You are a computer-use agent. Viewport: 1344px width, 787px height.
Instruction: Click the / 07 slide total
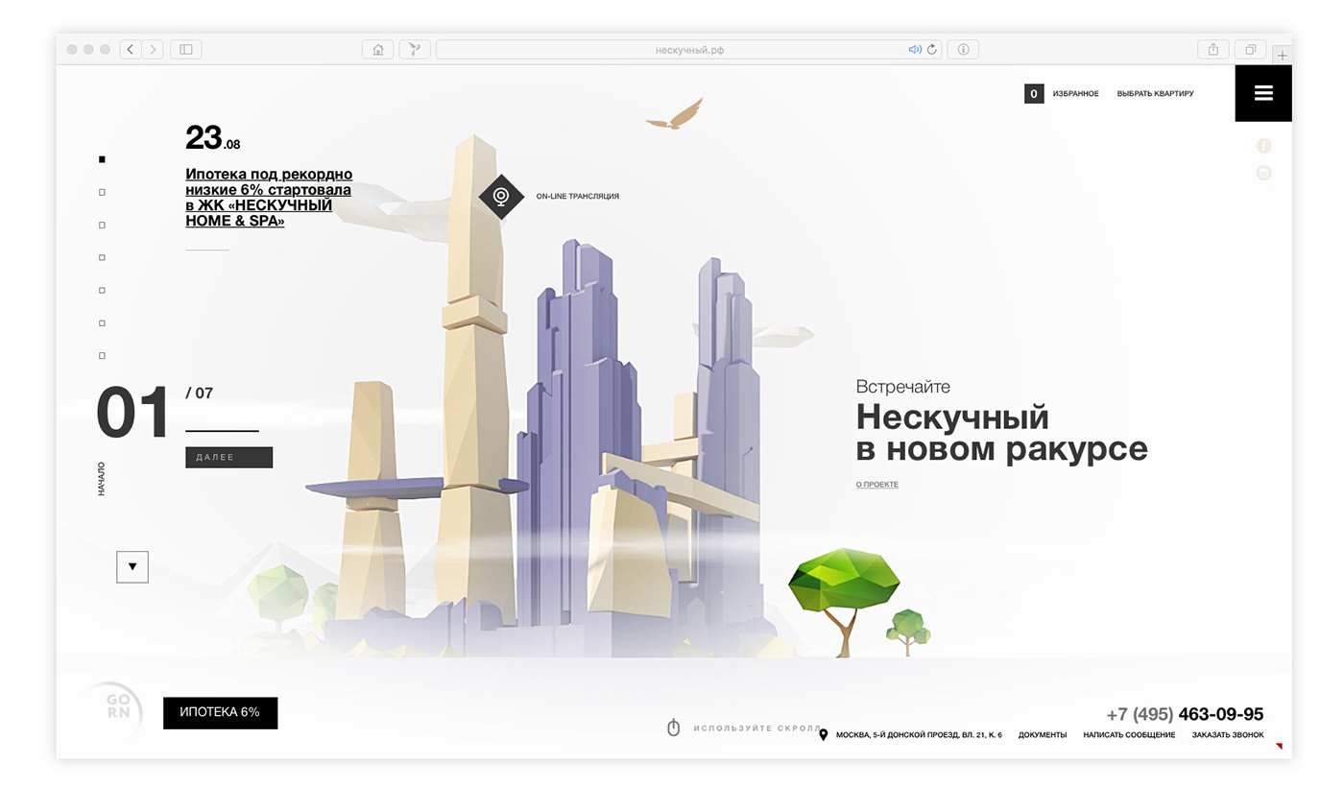click(200, 393)
